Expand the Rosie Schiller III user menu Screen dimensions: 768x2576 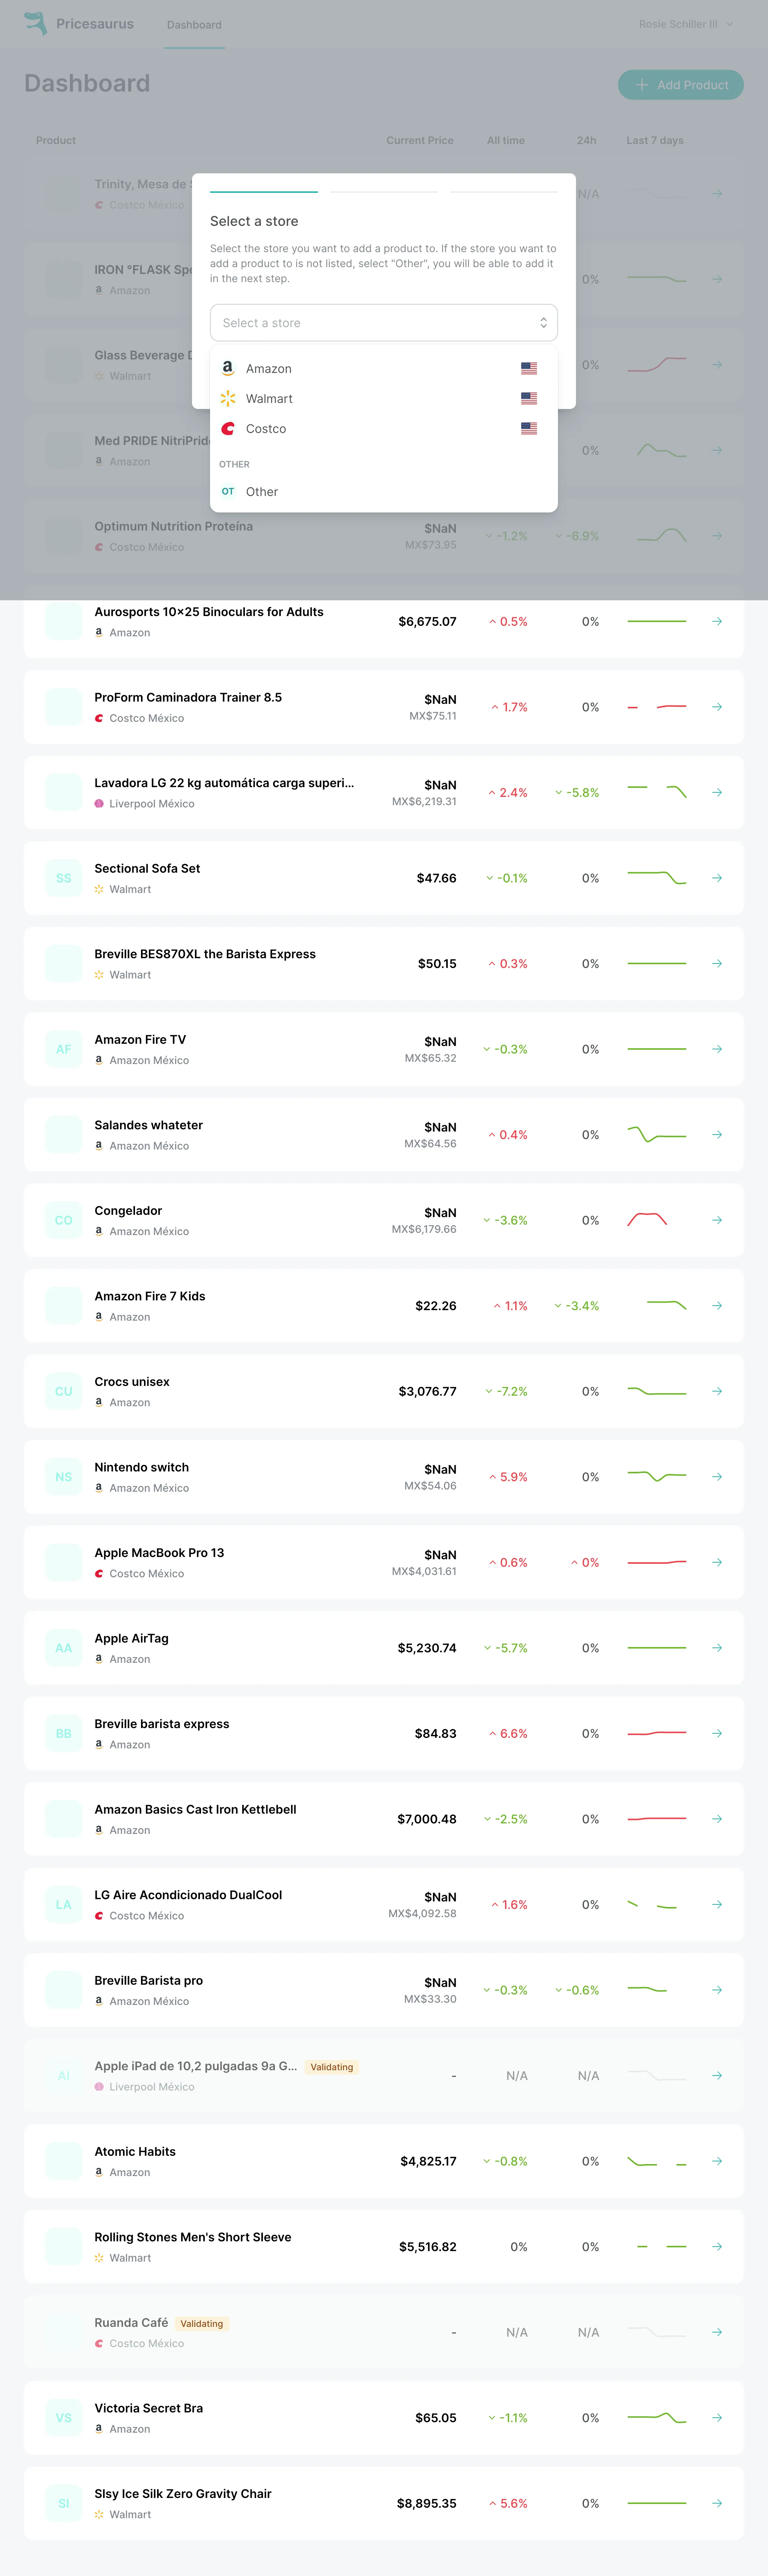tap(686, 24)
